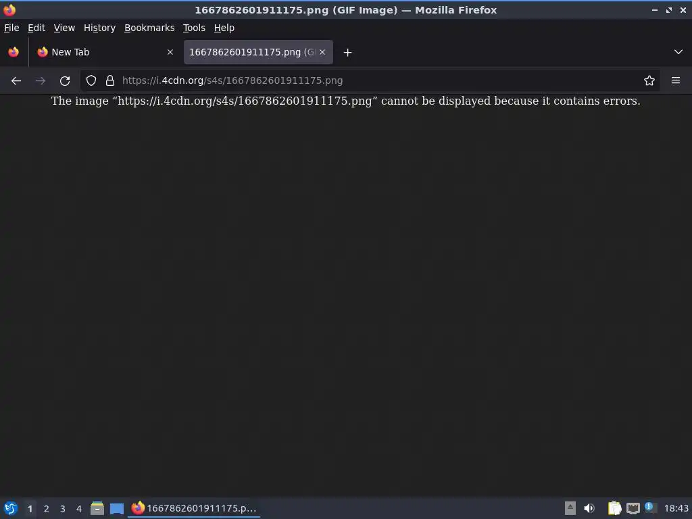Open the Firefox hamburger application menu
Viewport: 692px width, 519px height.
(676, 80)
